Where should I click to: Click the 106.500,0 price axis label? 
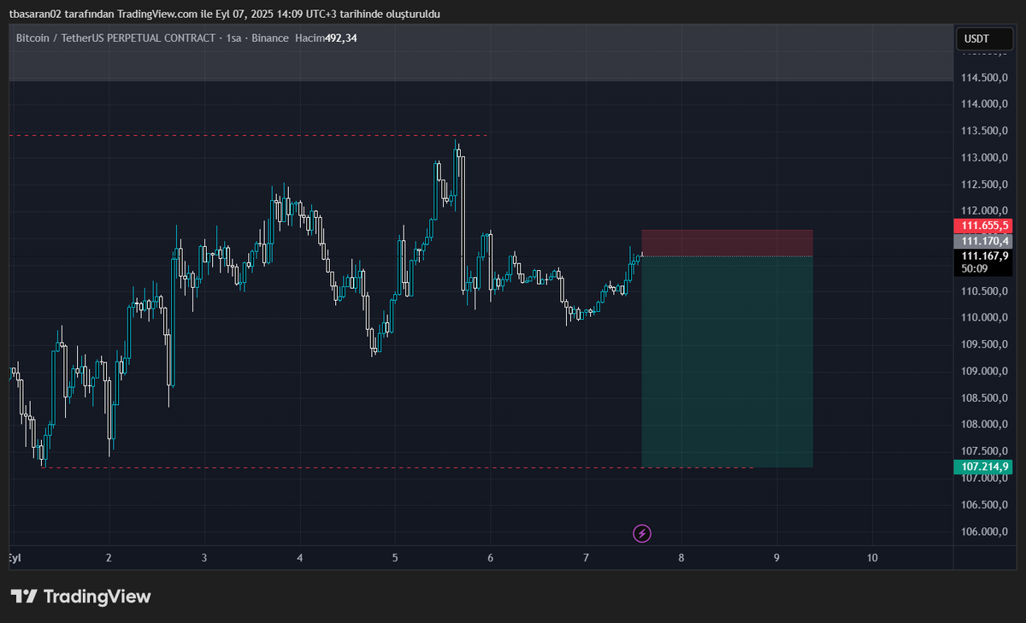click(x=986, y=505)
